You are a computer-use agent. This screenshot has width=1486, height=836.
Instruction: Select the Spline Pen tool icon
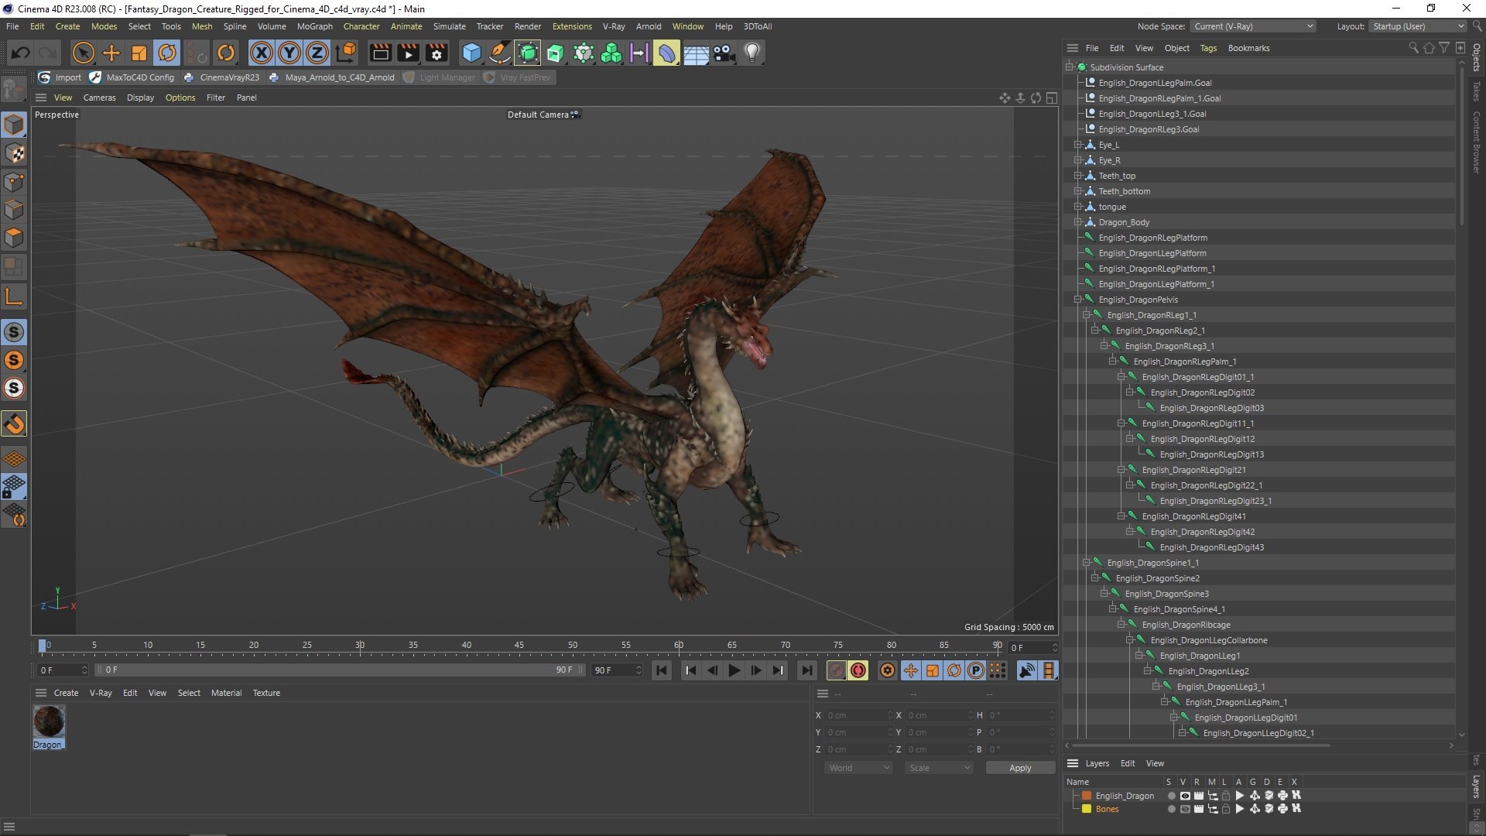(500, 53)
